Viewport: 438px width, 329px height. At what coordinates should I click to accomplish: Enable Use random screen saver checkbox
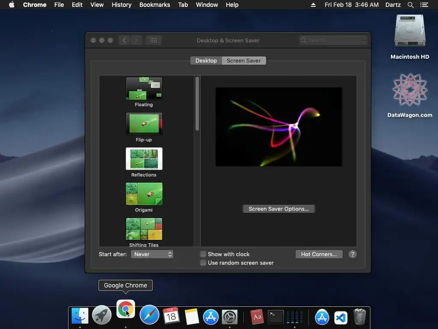pyautogui.click(x=203, y=263)
